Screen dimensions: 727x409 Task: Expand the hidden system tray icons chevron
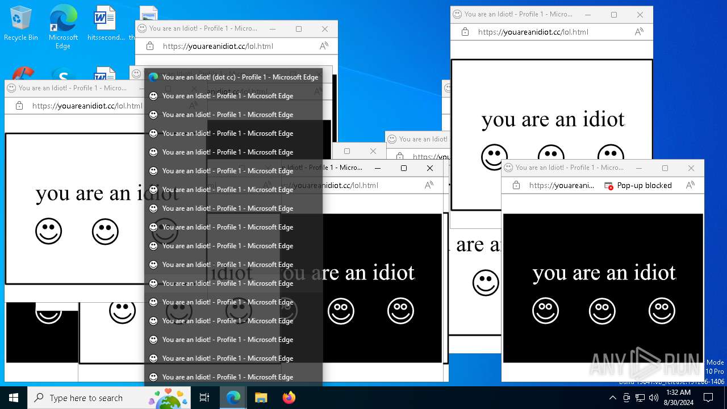coord(612,398)
